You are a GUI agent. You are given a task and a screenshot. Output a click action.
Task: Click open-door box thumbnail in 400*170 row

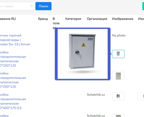118,96
